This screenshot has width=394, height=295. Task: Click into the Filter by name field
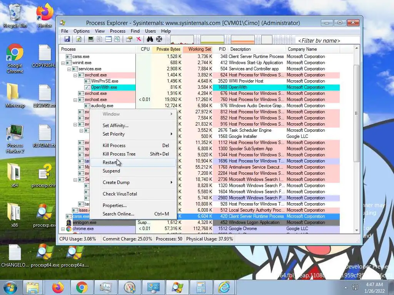(x=328, y=40)
